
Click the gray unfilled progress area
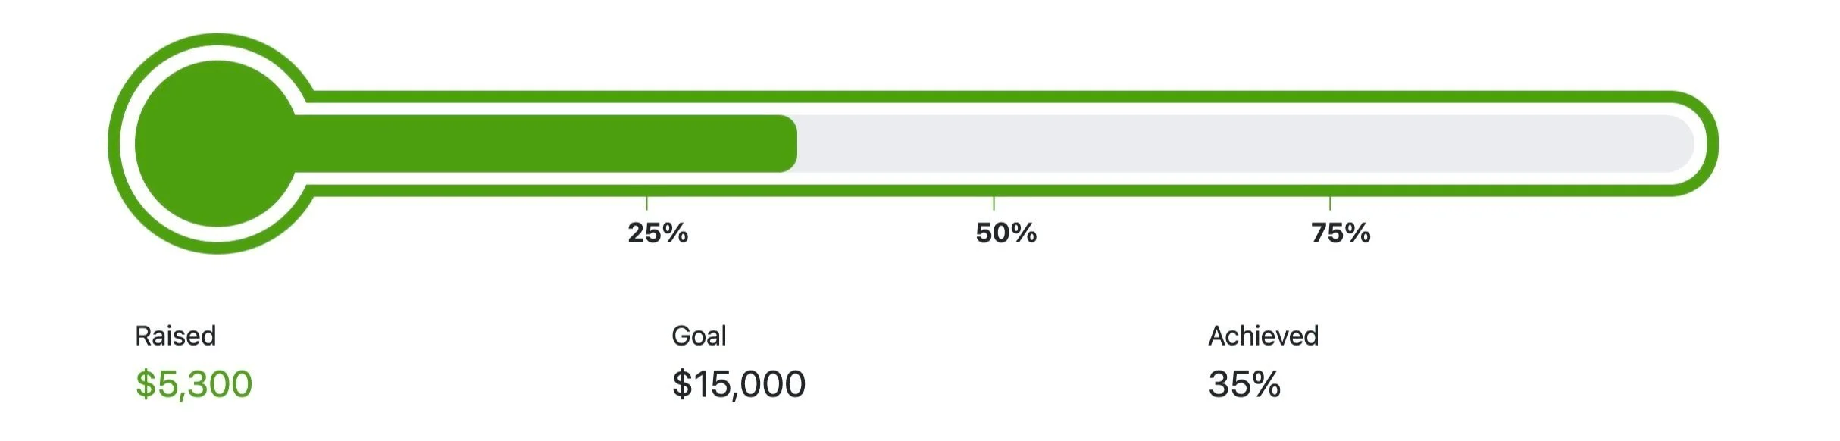(x=1245, y=144)
